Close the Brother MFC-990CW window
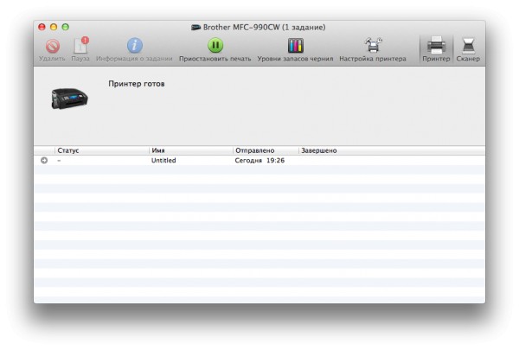The image size is (519, 350). click(x=42, y=27)
